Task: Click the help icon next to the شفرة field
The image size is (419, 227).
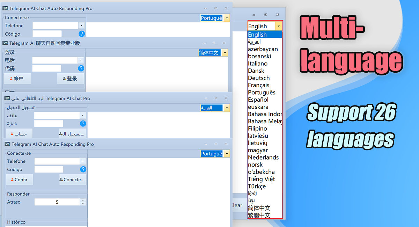Action: pyautogui.click(x=83, y=123)
